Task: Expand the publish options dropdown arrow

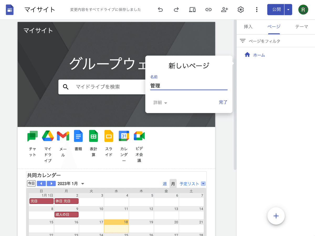Action: click(288, 10)
